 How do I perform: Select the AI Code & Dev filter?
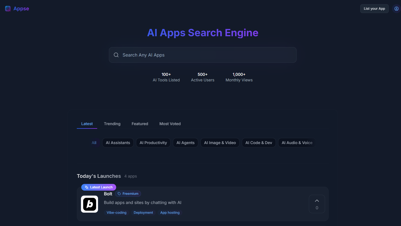coord(259,142)
